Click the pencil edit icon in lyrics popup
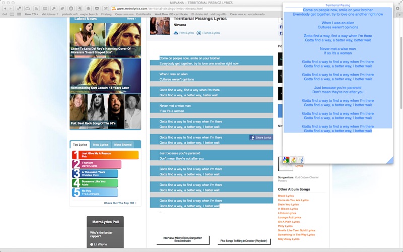The height and width of the screenshot is (252, 403). [293, 160]
